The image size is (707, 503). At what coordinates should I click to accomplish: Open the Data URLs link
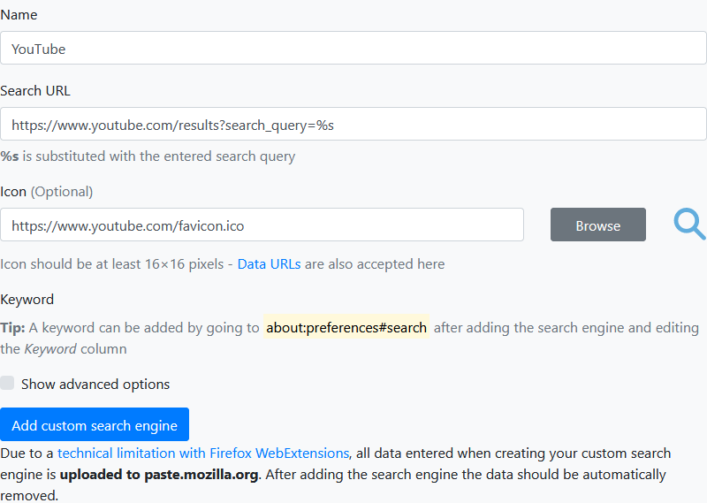click(270, 264)
